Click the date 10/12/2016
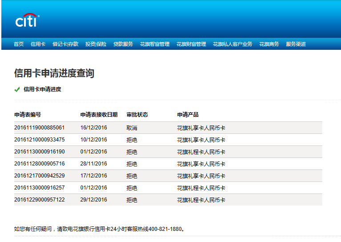341x242 pixels. point(94,140)
